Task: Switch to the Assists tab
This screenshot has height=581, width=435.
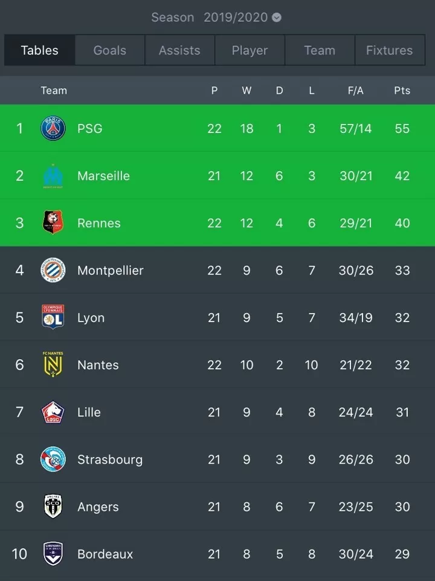Action: point(179,50)
